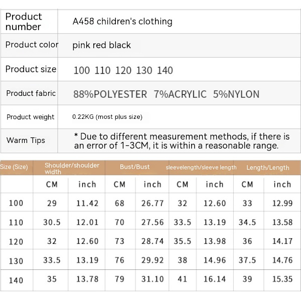Click the "Warm Tips" label
The image size is (301, 301).
(26, 140)
